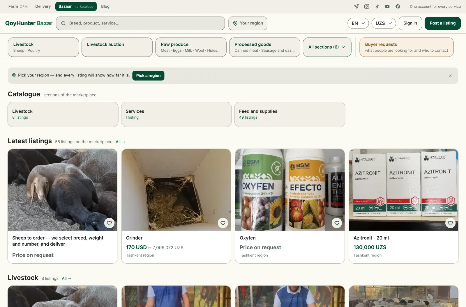
Task: Favorite the Oxyfen listing
Action: 337,223
